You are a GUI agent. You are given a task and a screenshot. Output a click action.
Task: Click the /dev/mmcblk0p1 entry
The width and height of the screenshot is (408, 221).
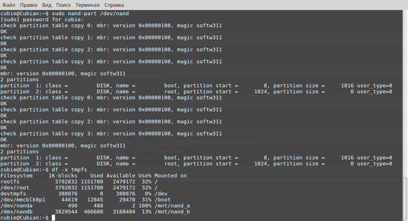click(22, 200)
